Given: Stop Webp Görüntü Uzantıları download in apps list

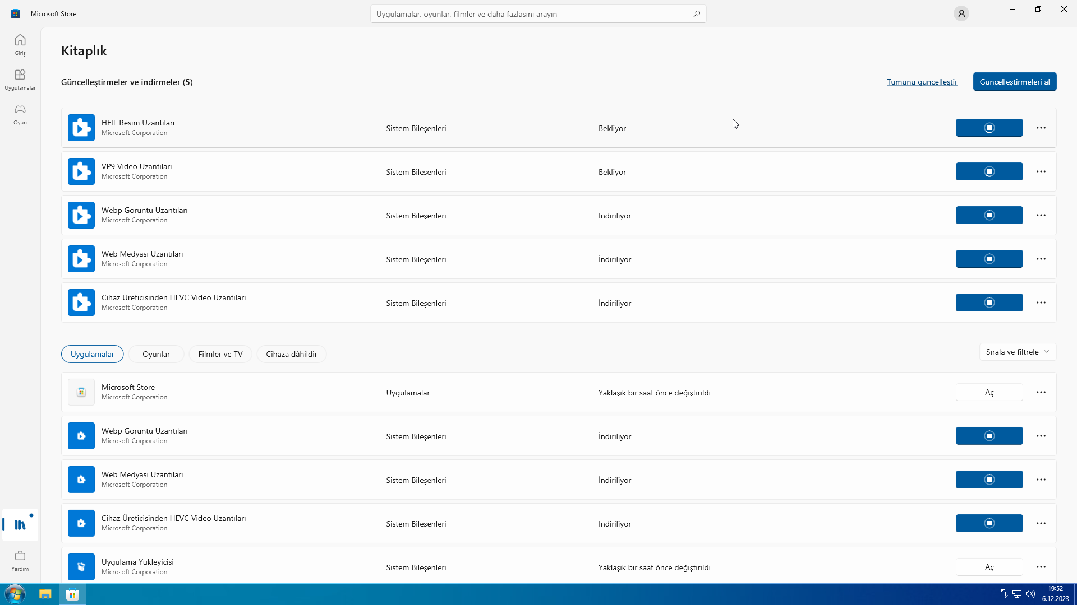Looking at the screenshot, I should click(x=989, y=436).
